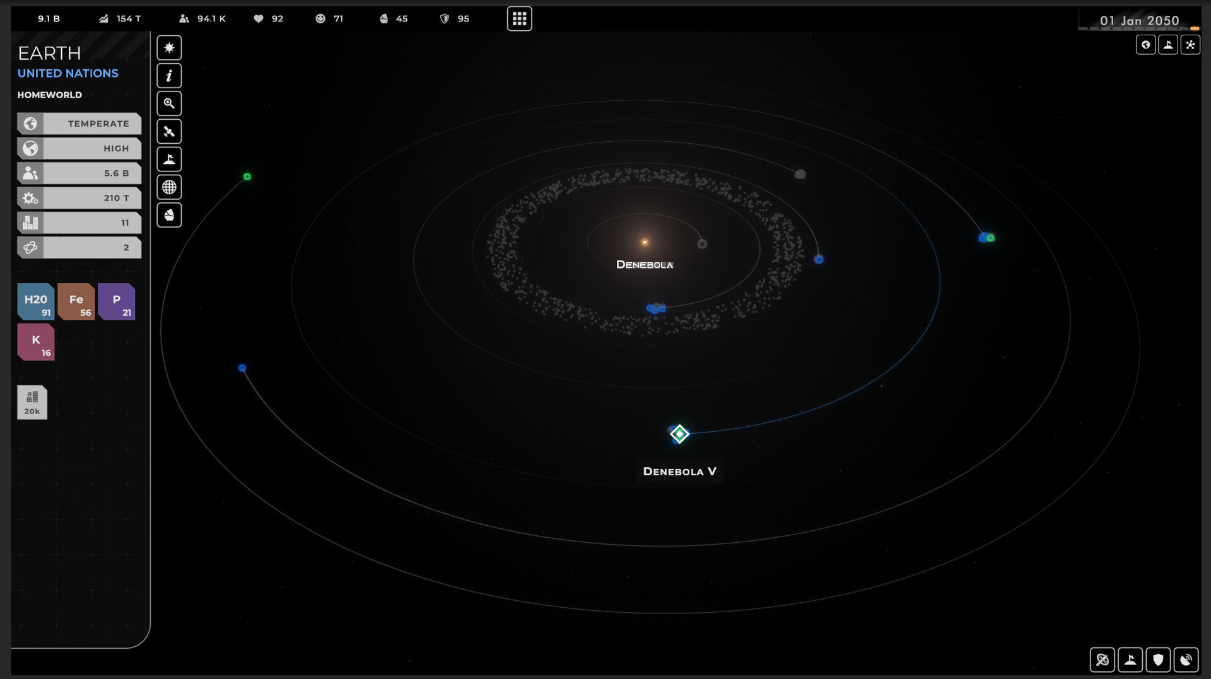This screenshot has height=679, width=1211.
Task: Select the sun icon atop the left toolbar
Action: (169, 47)
